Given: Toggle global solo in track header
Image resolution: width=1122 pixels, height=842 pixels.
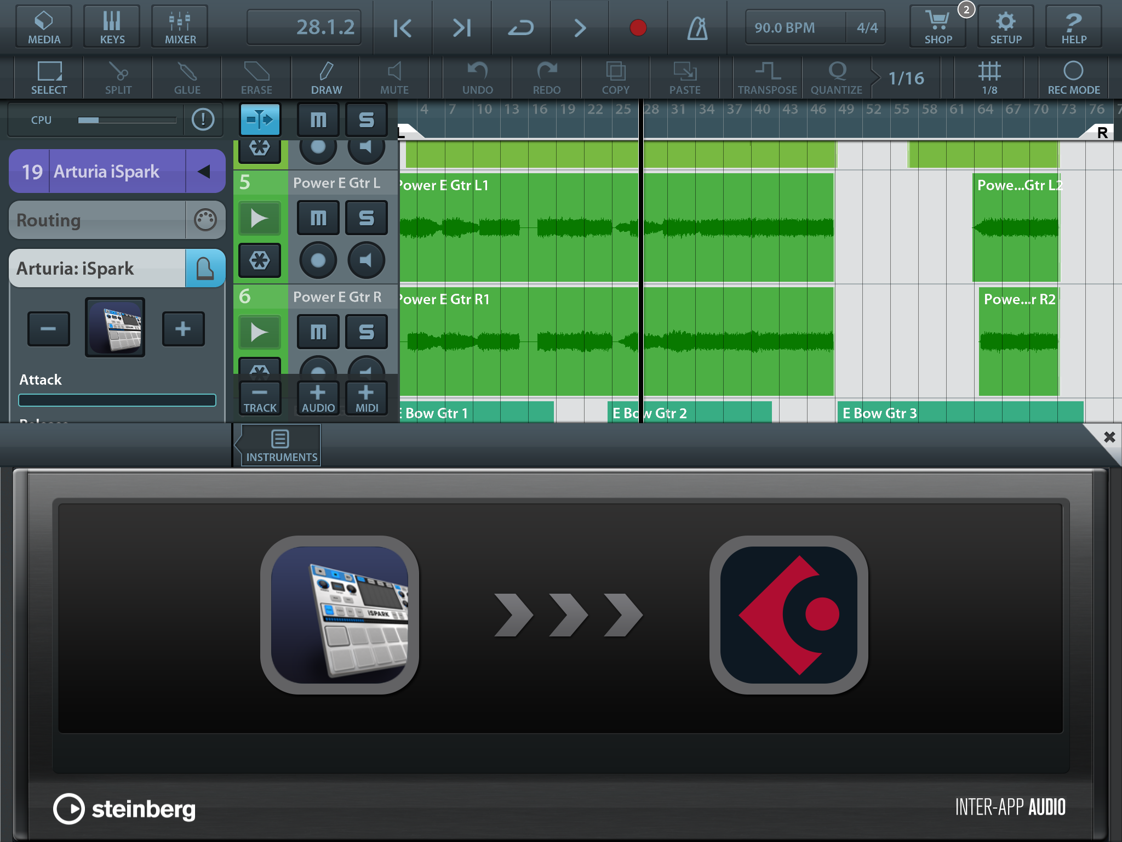Looking at the screenshot, I should point(367,119).
